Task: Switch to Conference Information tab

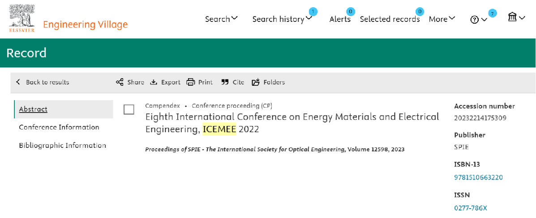Action: (x=59, y=127)
